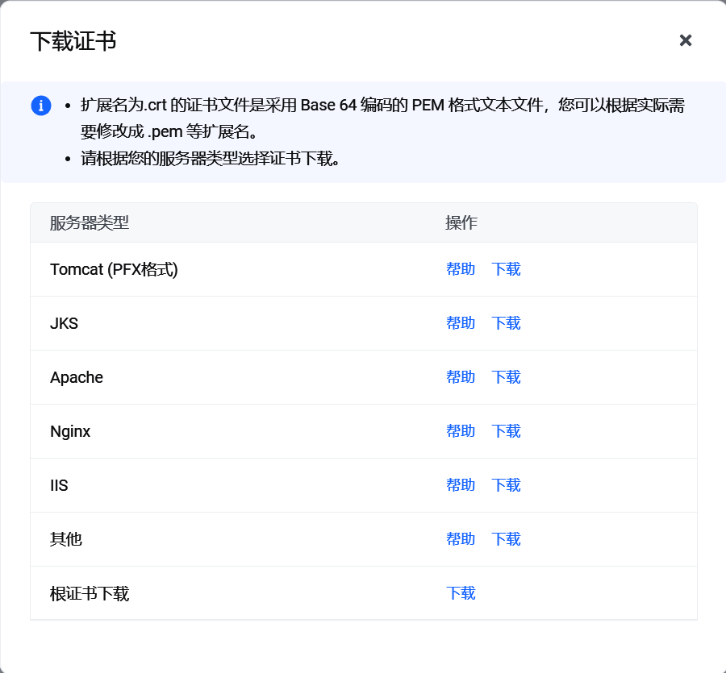The width and height of the screenshot is (726, 673).
Task: Open 帮助 for JKS
Action: click(x=461, y=323)
